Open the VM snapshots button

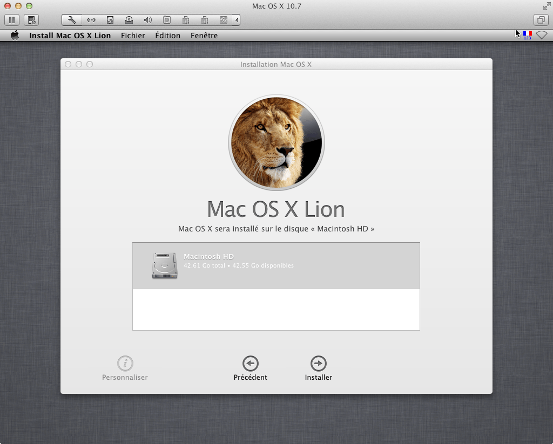click(31, 20)
